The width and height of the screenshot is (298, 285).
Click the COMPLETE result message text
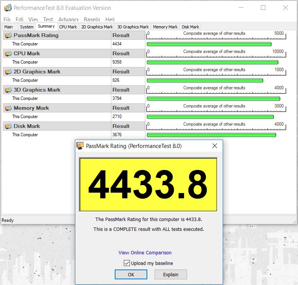(148, 229)
